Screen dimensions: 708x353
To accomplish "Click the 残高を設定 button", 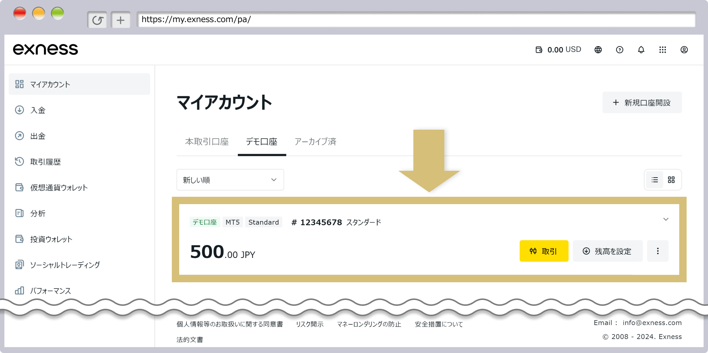I will tap(608, 251).
